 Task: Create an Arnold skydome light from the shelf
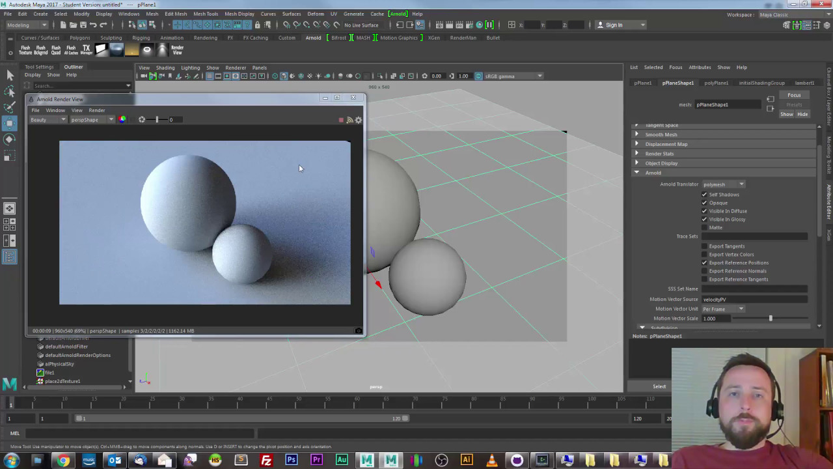[x=116, y=50]
